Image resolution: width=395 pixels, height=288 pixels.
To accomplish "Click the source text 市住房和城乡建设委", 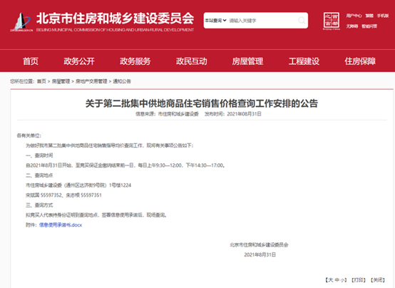I will pyautogui.click(x=178, y=114).
